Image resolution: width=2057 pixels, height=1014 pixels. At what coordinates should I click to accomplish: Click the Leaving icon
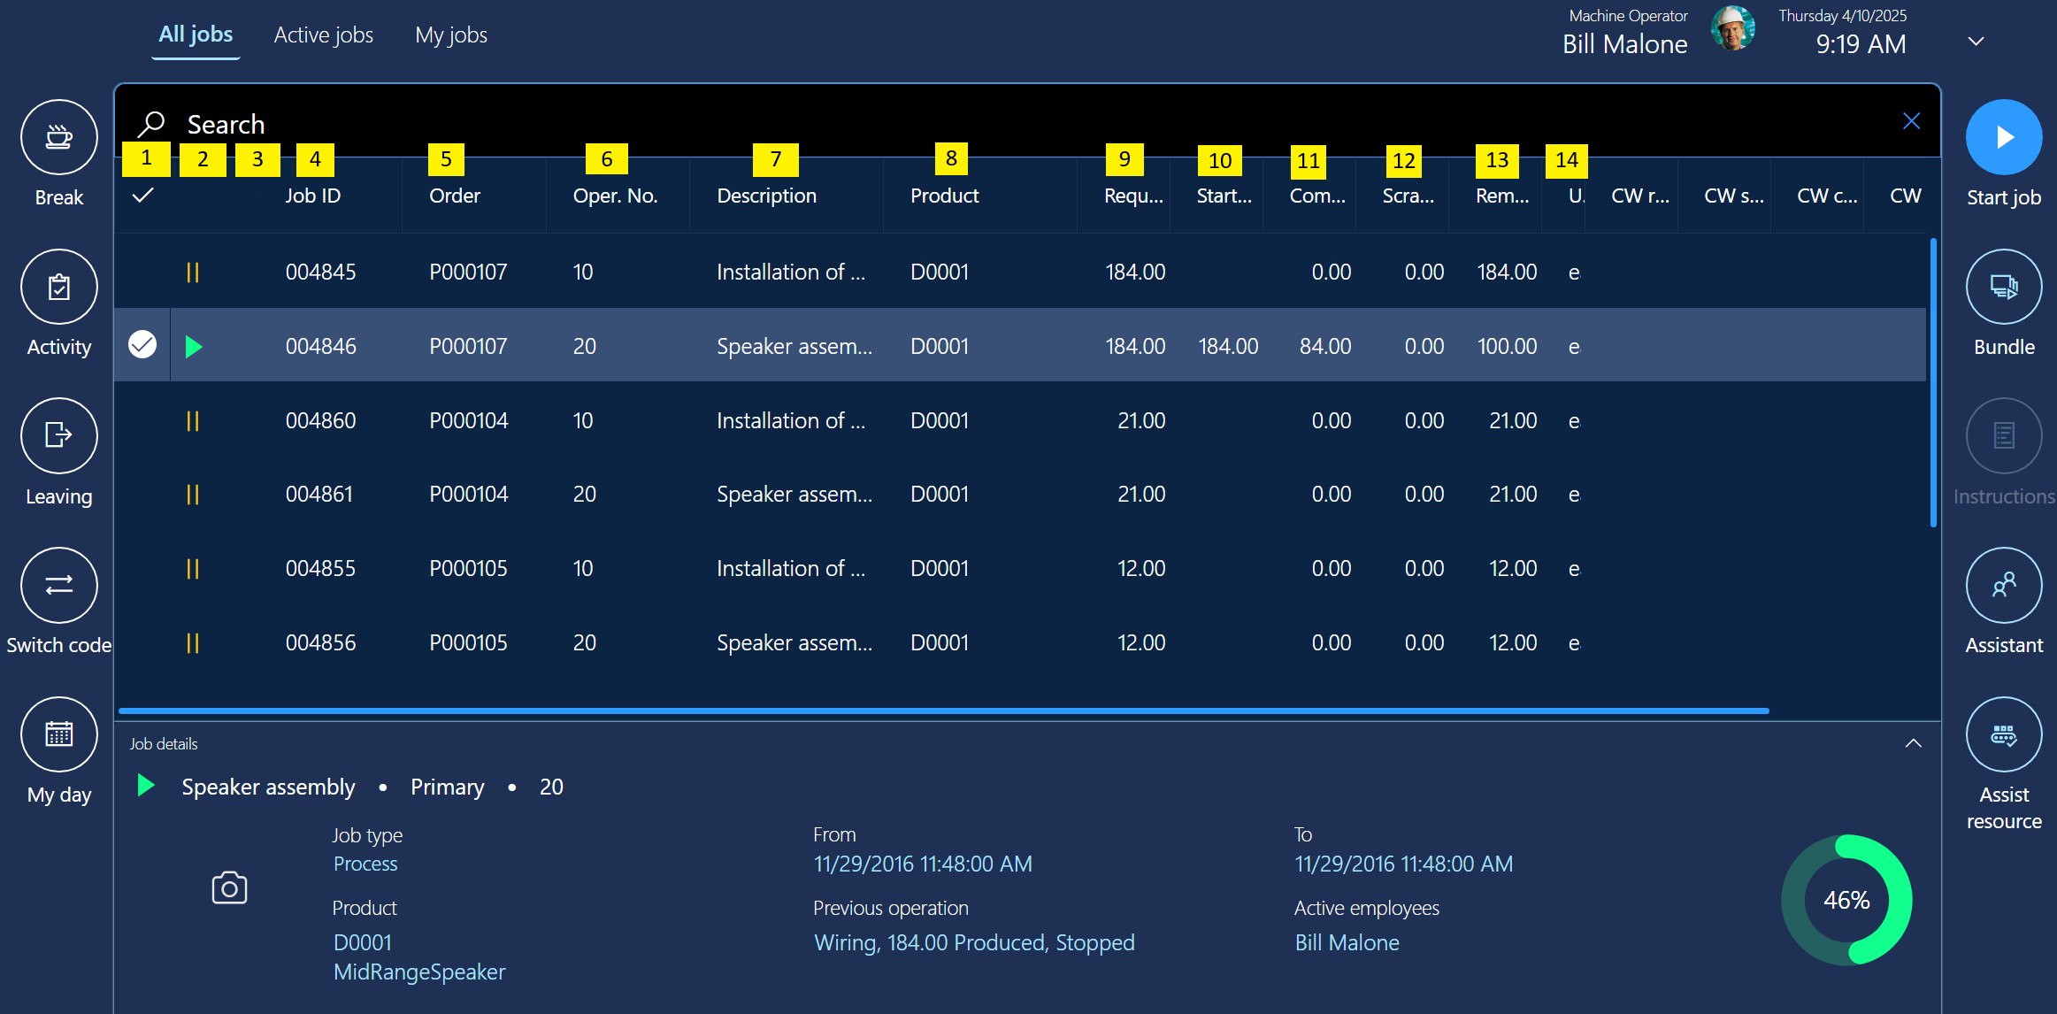click(x=58, y=435)
